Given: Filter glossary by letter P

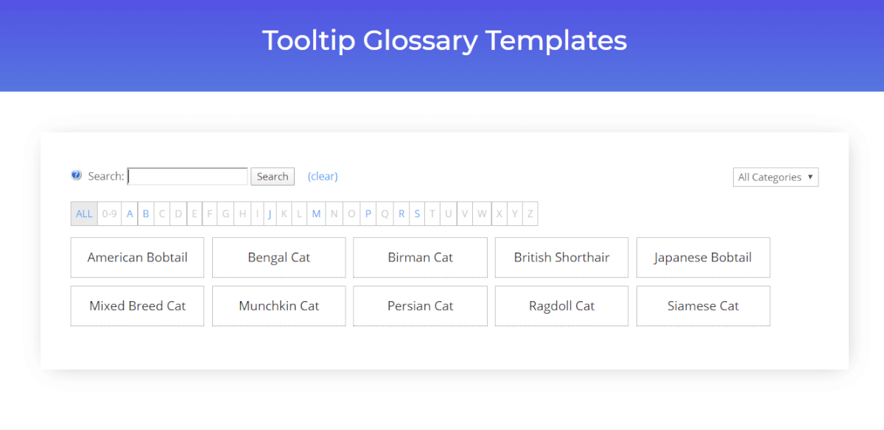Looking at the screenshot, I should point(368,214).
